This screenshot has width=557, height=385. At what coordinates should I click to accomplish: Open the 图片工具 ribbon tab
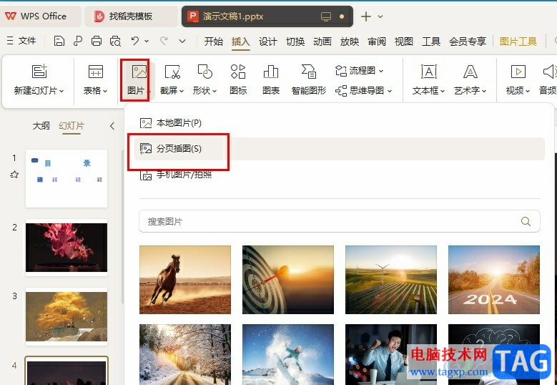point(518,42)
